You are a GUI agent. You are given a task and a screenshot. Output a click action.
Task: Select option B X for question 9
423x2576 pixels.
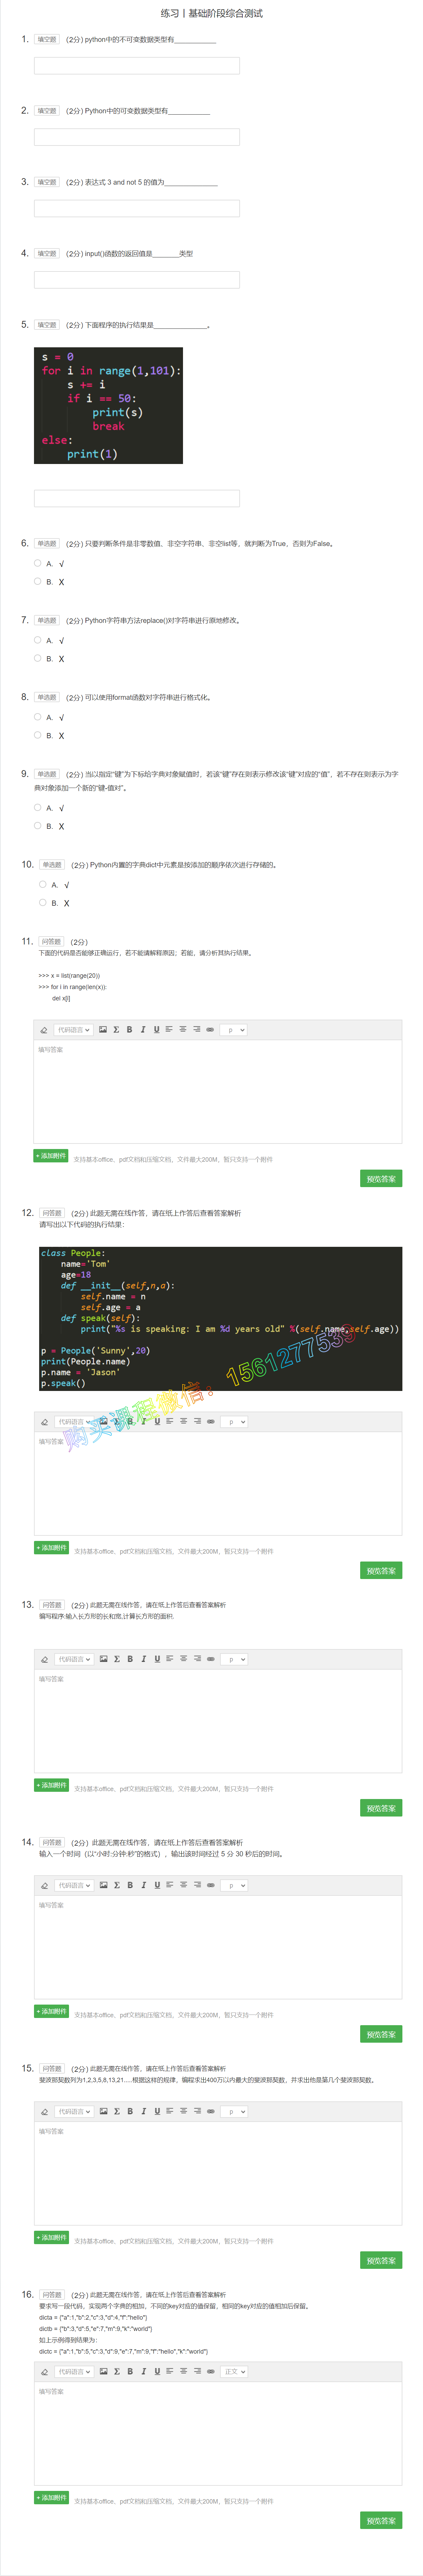(38, 826)
